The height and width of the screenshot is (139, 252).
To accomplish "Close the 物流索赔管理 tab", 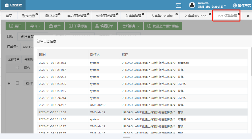I will click(x=117, y=14).
